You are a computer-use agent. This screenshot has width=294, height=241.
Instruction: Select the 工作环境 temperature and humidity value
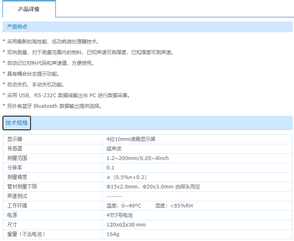pyautogui.click(x=150, y=206)
